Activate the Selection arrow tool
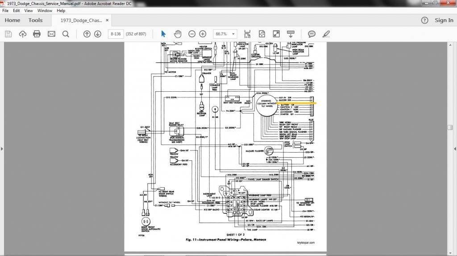The image size is (457, 256). pyautogui.click(x=163, y=34)
